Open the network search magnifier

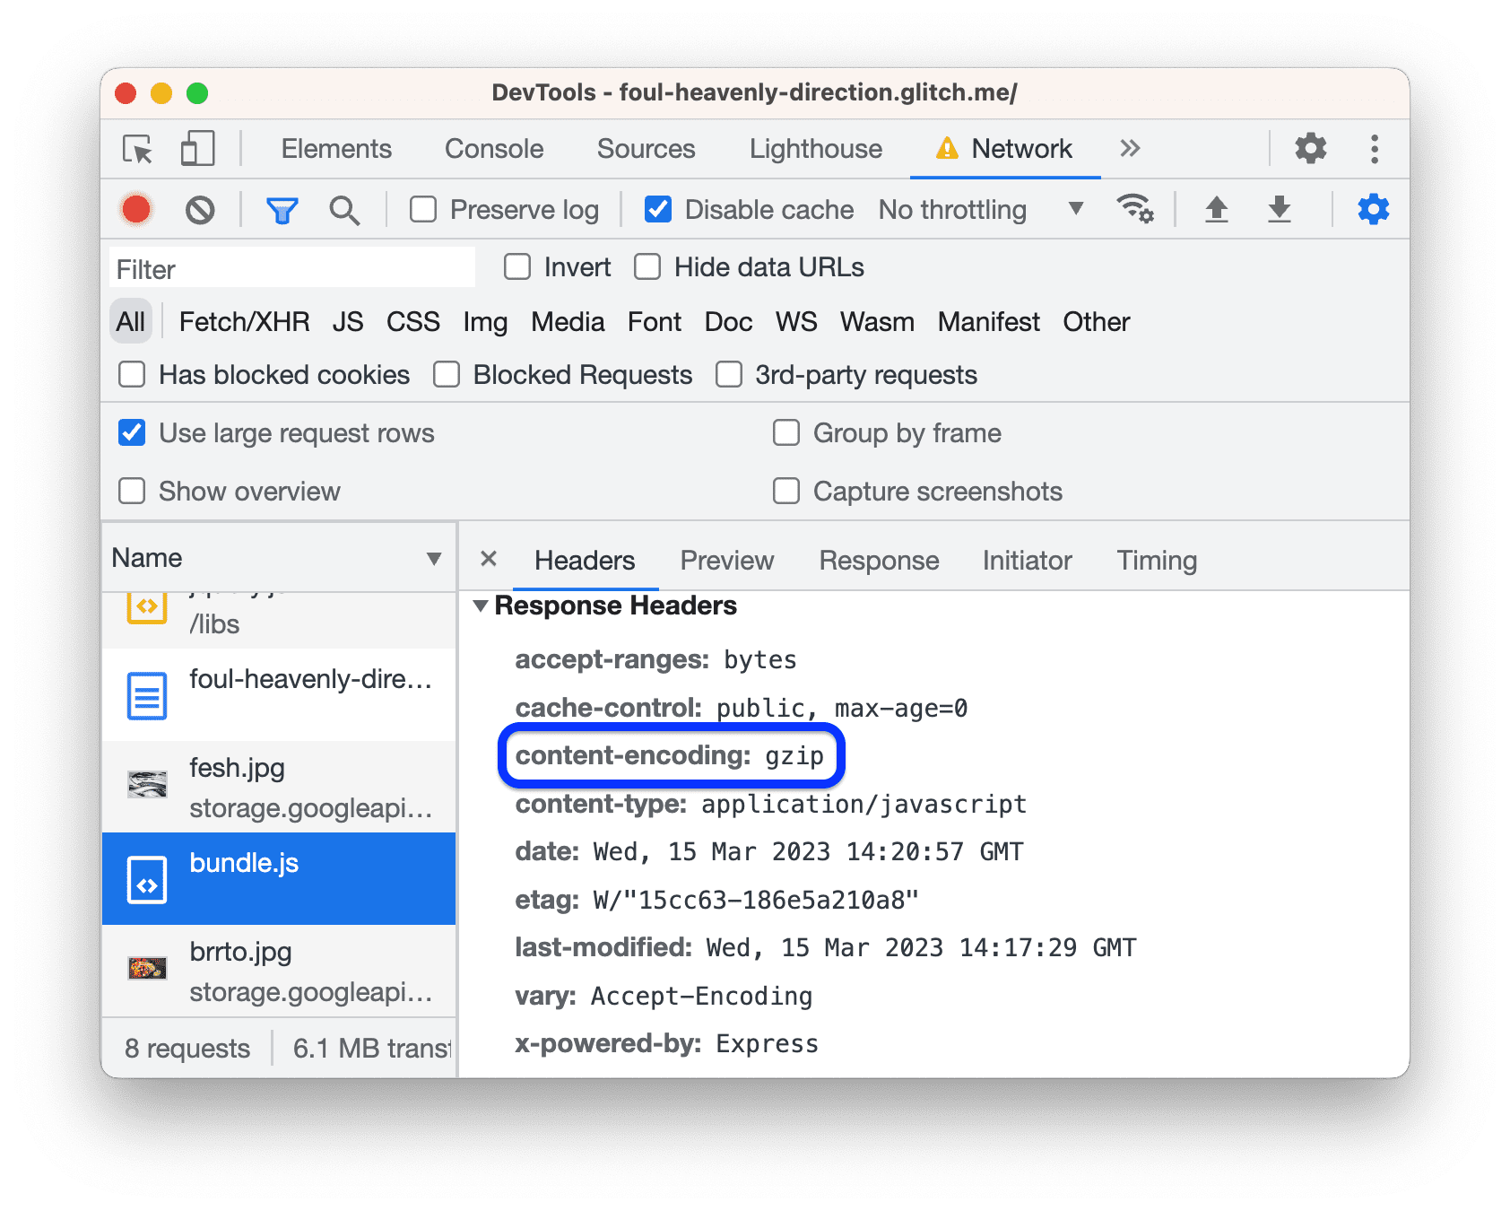[x=344, y=210]
